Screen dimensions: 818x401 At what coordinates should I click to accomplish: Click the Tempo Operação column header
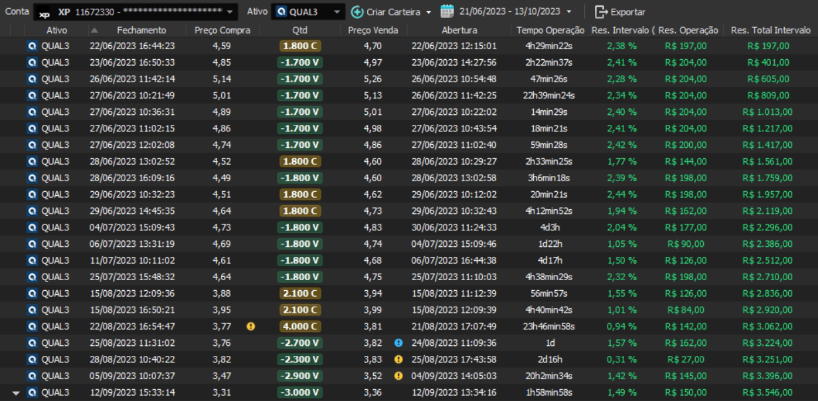[x=550, y=30]
